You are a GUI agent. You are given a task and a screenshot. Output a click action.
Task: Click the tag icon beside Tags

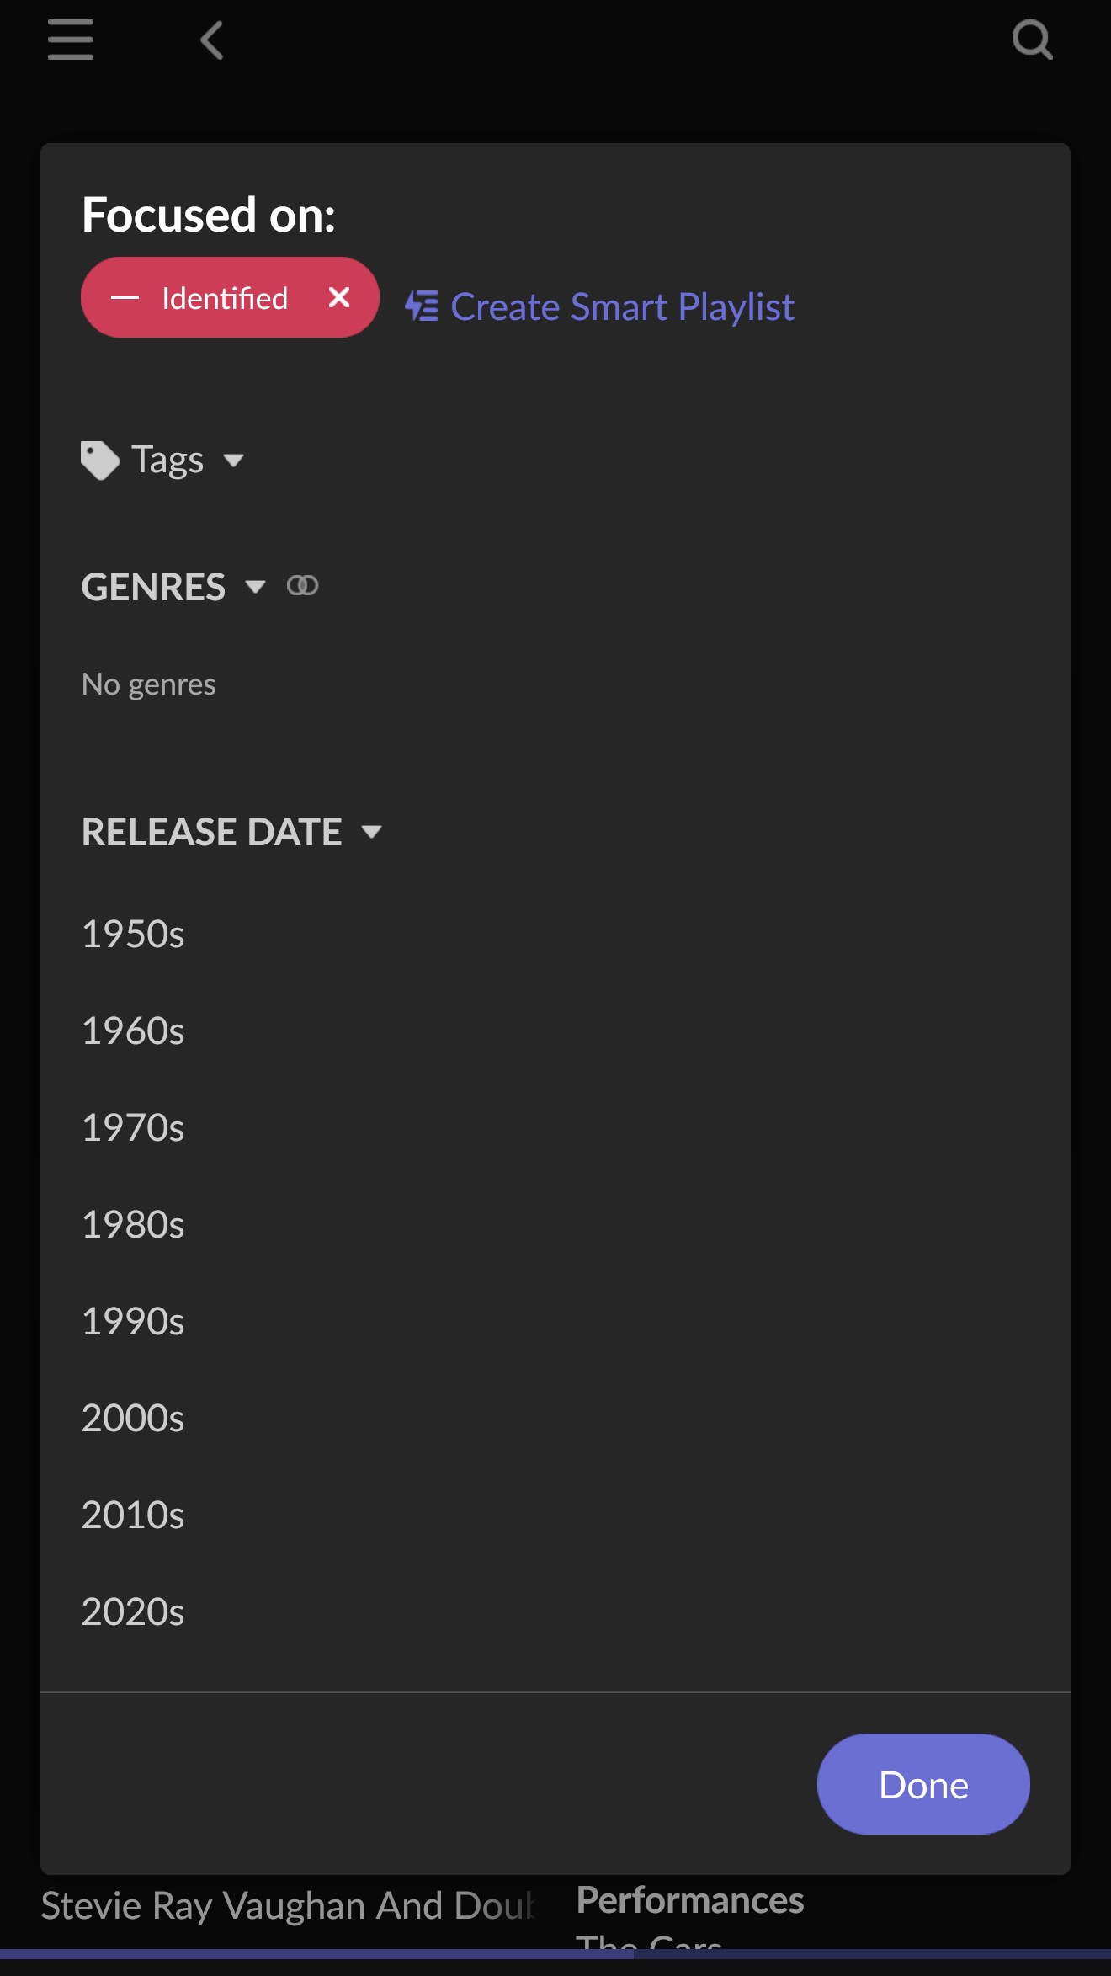(100, 461)
